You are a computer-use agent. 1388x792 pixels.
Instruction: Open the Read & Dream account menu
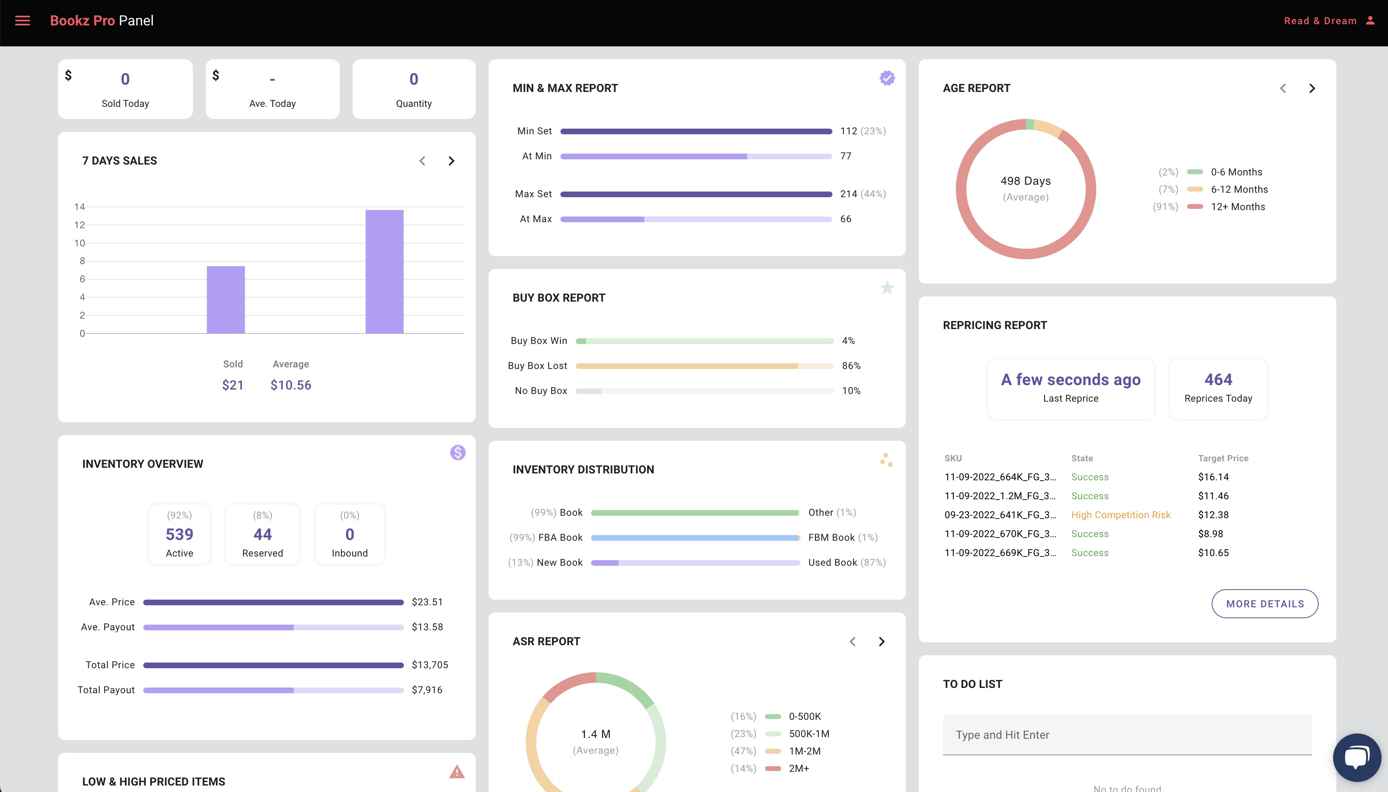click(1320, 21)
